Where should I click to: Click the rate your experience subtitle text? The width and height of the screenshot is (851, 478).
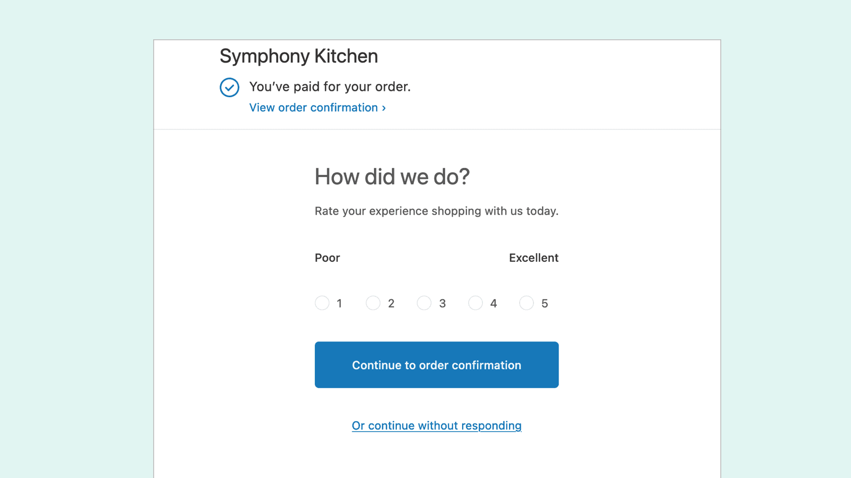tap(436, 211)
